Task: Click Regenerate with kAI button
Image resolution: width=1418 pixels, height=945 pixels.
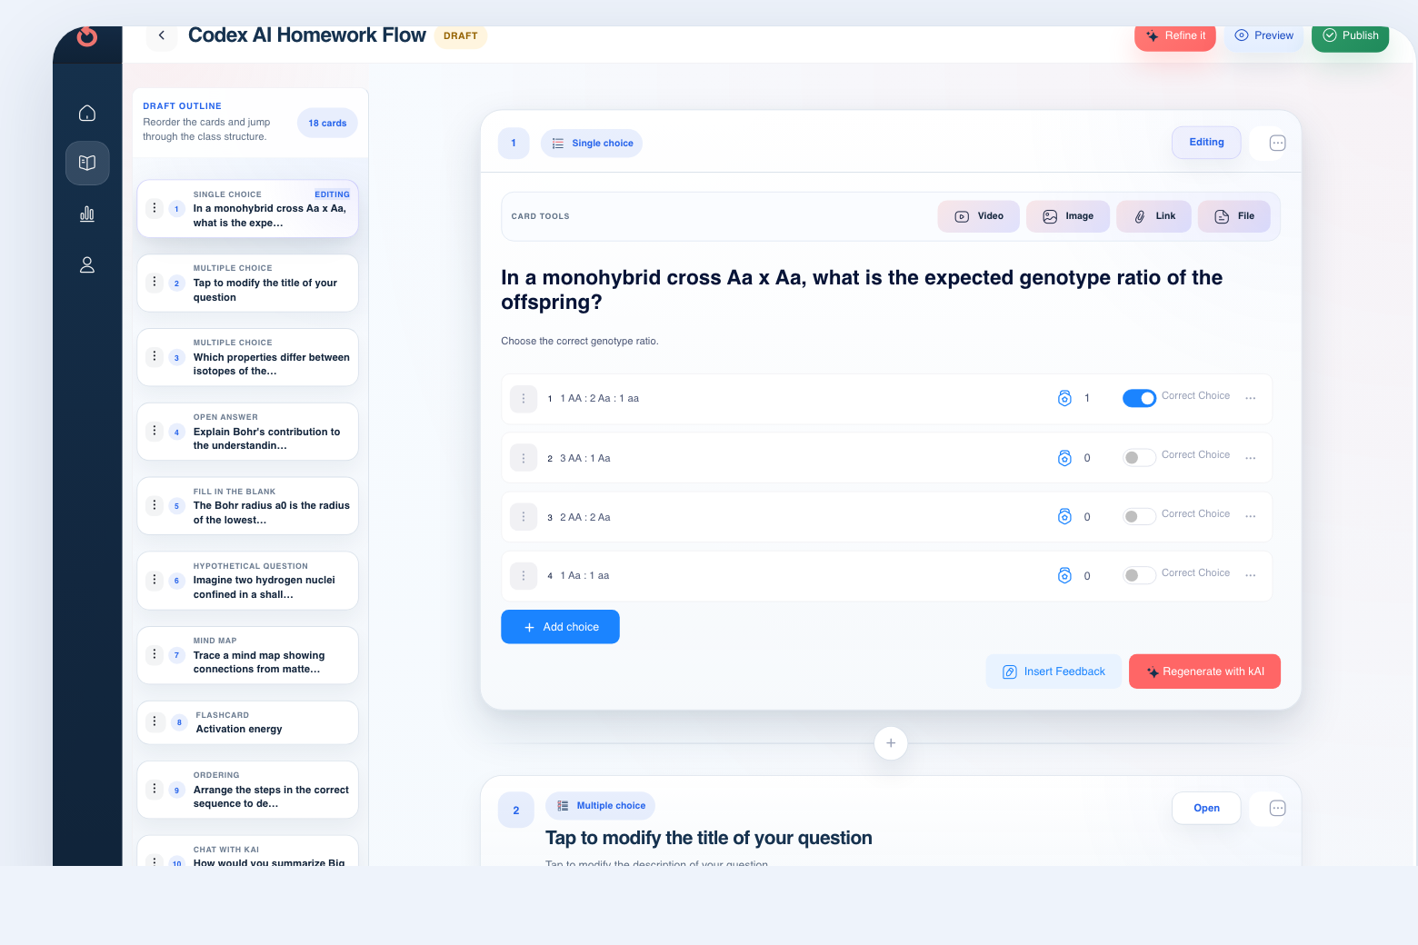Action: click(x=1204, y=671)
